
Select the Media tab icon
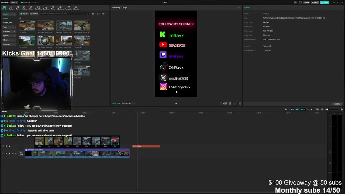[x=4, y=8]
